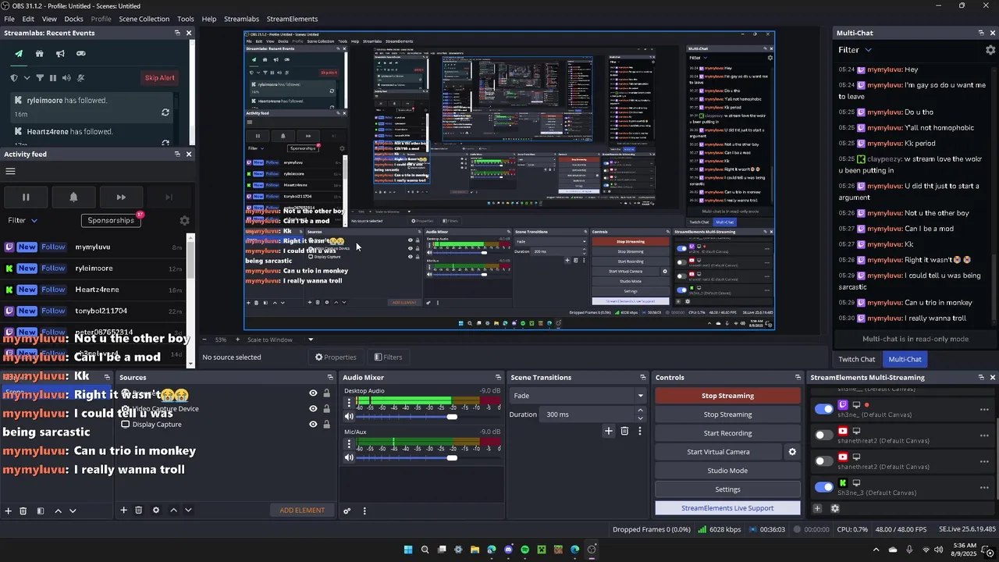Open options for Sh3ne_3 Kick destination

(x=985, y=487)
